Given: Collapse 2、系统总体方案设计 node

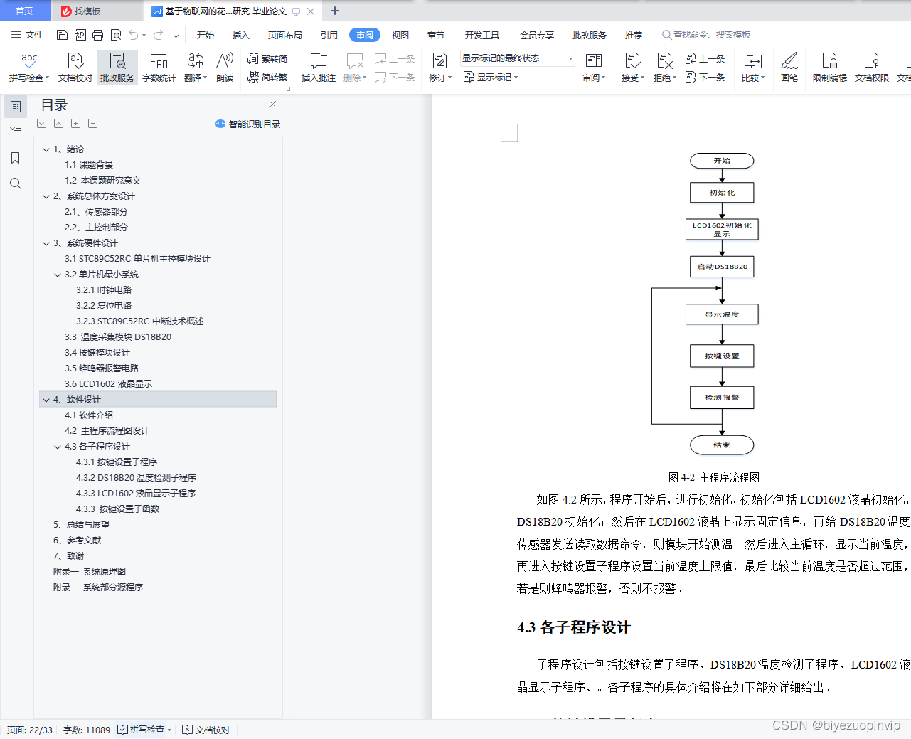Looking at the screenshot, I should (x=46, y=196).
